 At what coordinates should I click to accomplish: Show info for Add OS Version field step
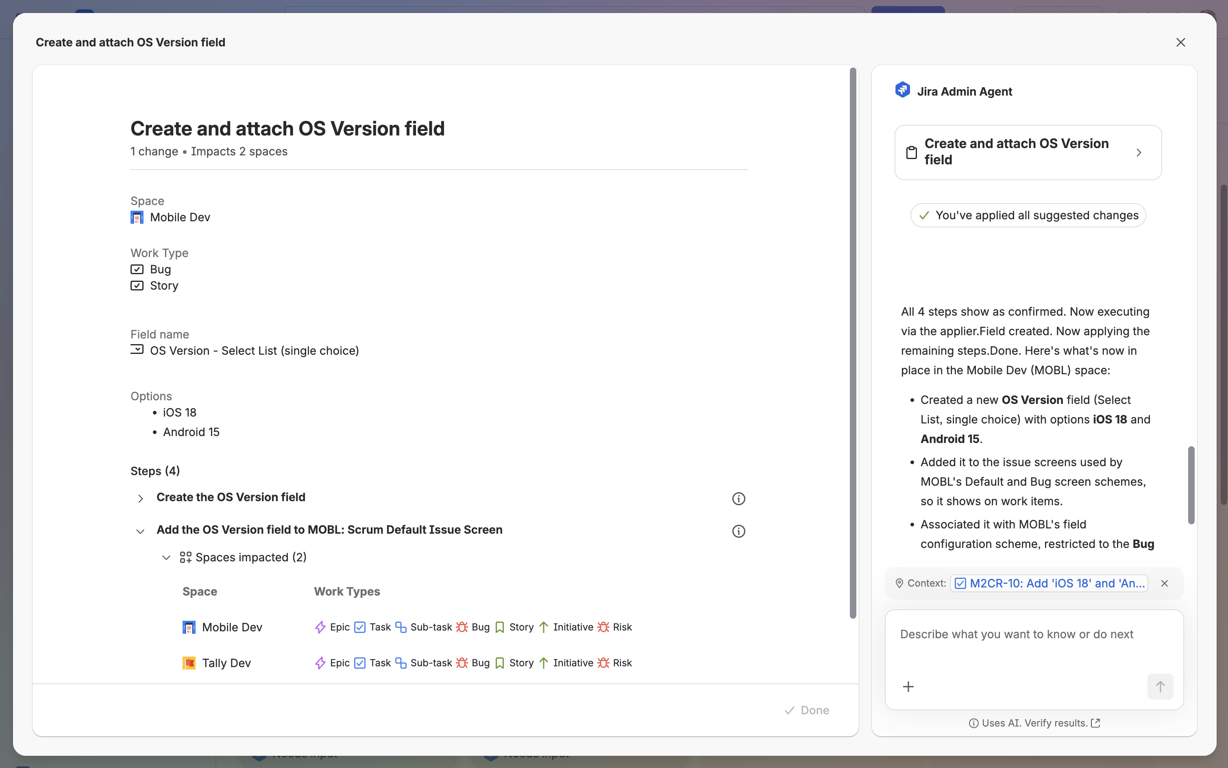pos(738,531)
